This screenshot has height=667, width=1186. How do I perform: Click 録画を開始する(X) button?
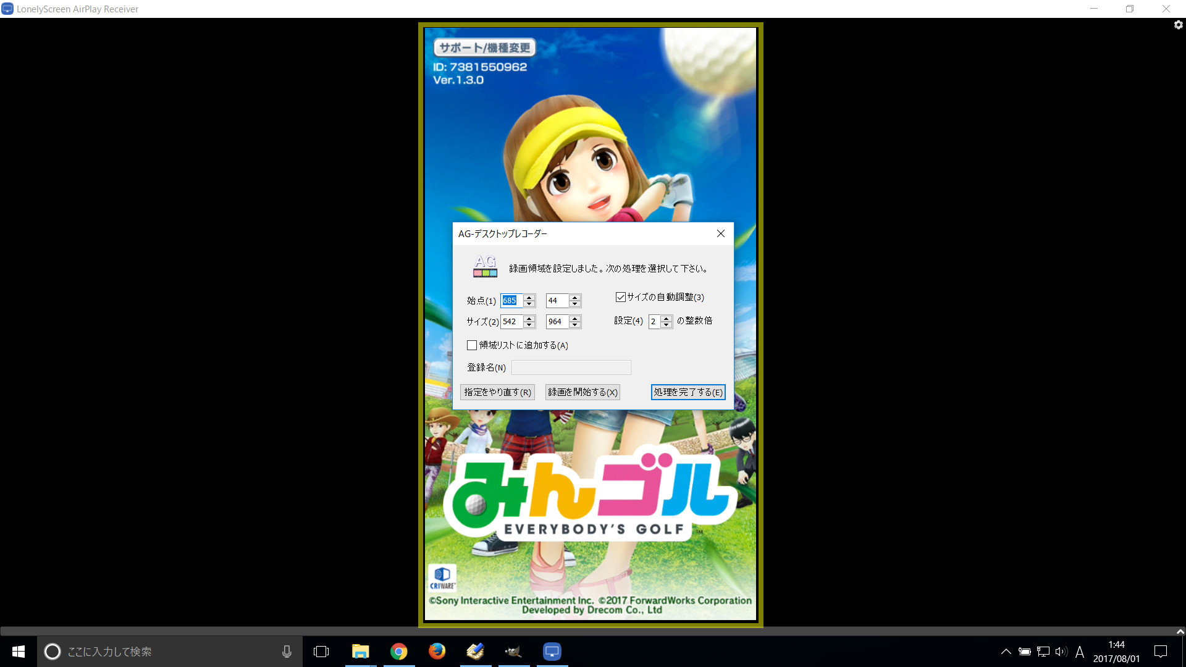[x=582, y=392]
